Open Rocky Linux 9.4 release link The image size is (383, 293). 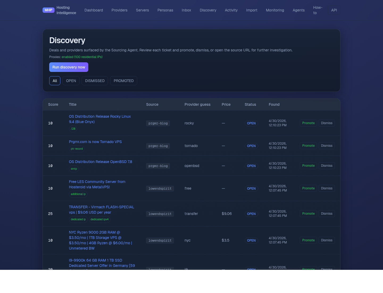100,119
